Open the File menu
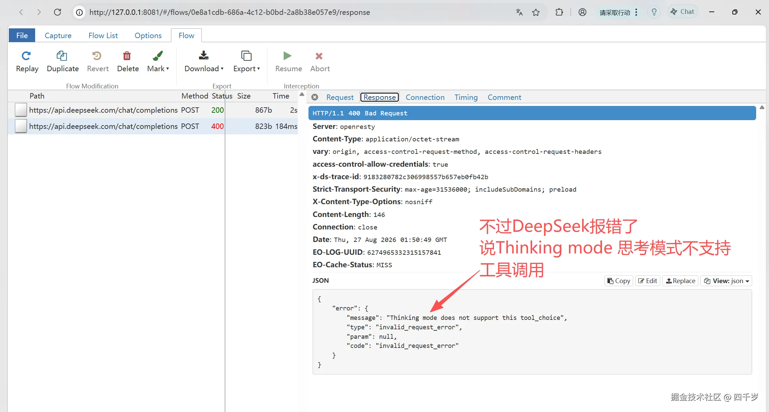This screenshot has height=412, width=769. (x=22, y=35)
